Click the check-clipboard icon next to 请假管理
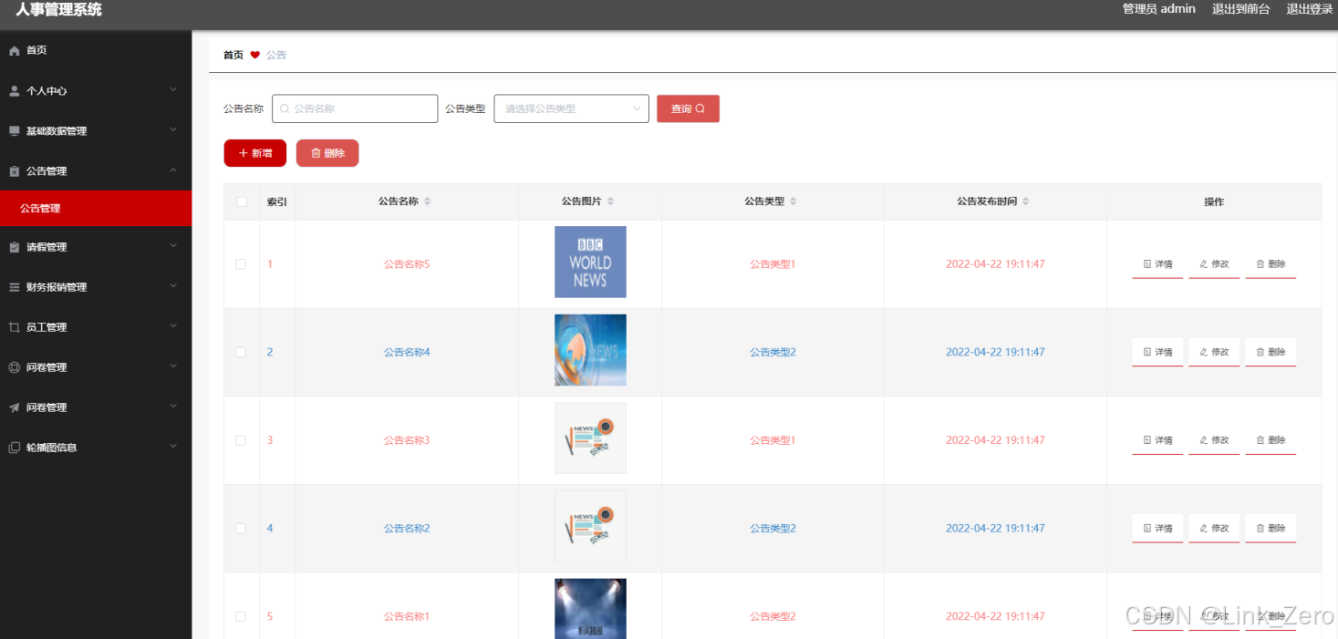 [14, 247]
